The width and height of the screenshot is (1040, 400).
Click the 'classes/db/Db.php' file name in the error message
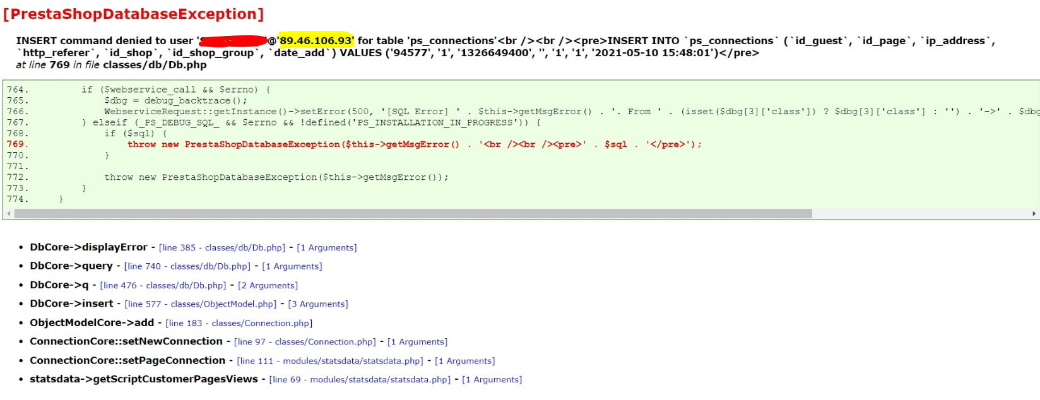coord(155,65)
